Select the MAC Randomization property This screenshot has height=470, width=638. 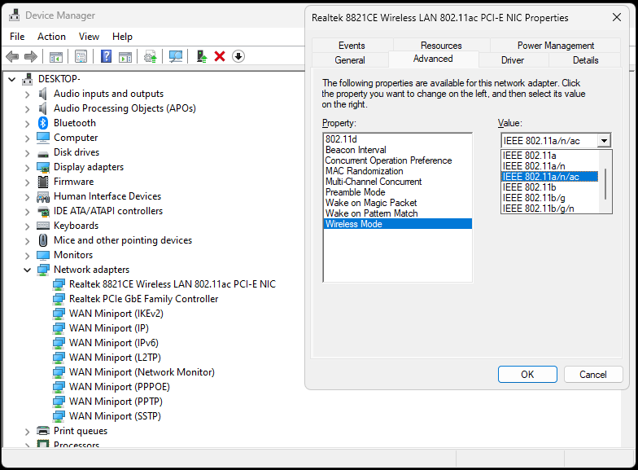tap(397, 171)
